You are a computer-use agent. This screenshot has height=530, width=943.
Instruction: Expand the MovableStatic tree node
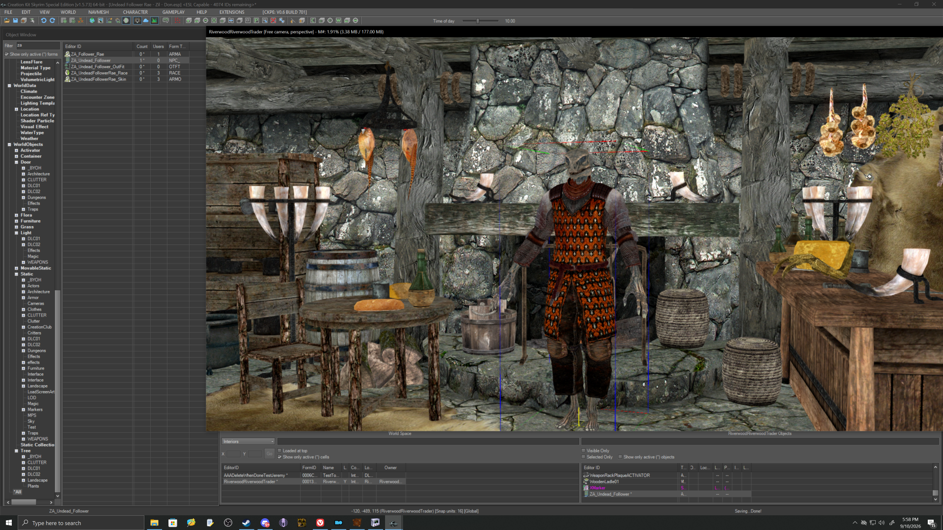point(16,268)
